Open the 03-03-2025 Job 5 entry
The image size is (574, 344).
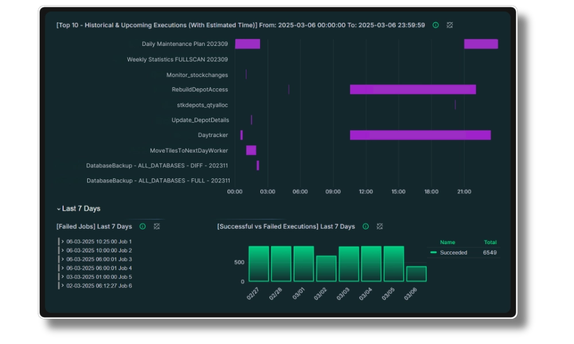tap(63, 277)
